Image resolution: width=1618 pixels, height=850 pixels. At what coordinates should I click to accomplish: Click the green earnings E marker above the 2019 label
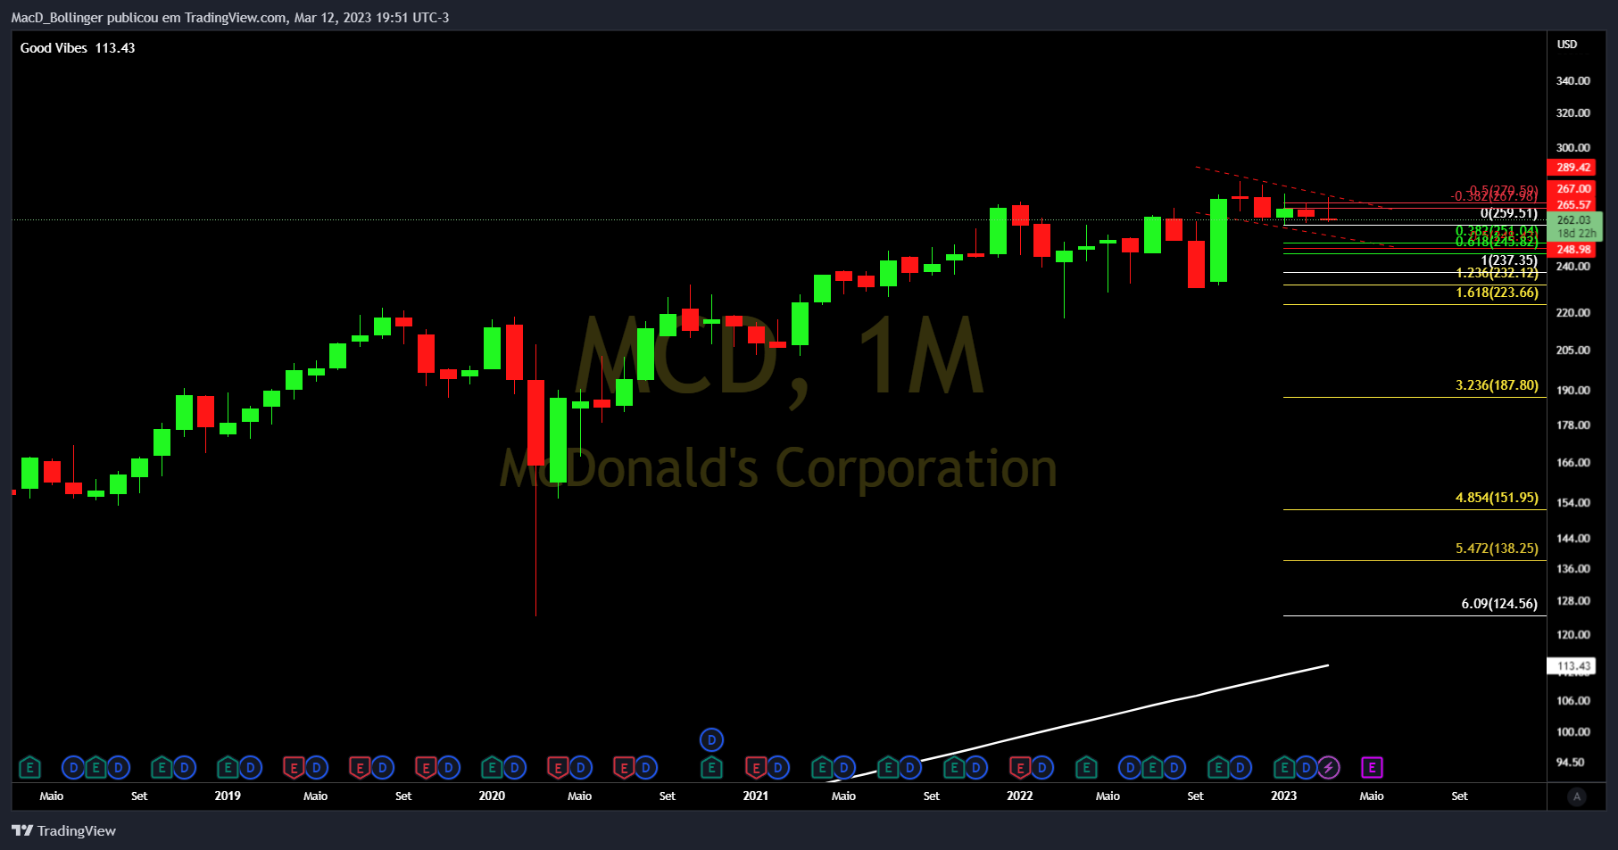pos(228,767)
